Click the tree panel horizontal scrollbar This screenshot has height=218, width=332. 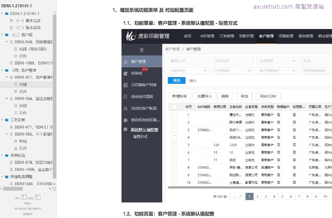point(13,189)
